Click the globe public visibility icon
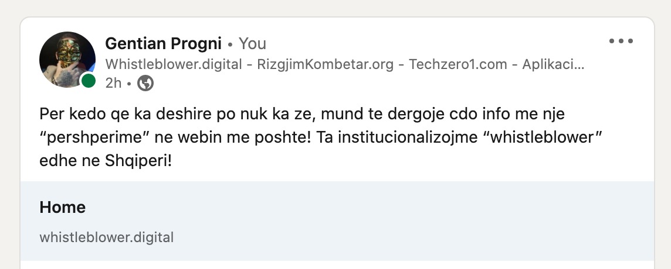The height and width of the screenshot is (269, 671). (145, 83)
